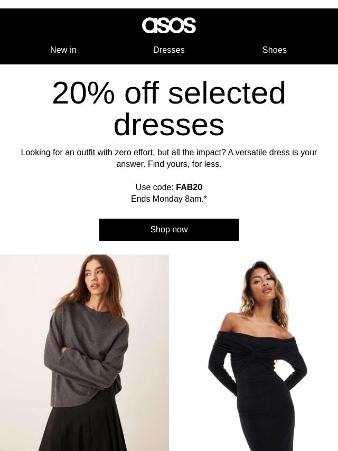
Task: Click the black pleated skirt in photo
Action: point(83,423)
